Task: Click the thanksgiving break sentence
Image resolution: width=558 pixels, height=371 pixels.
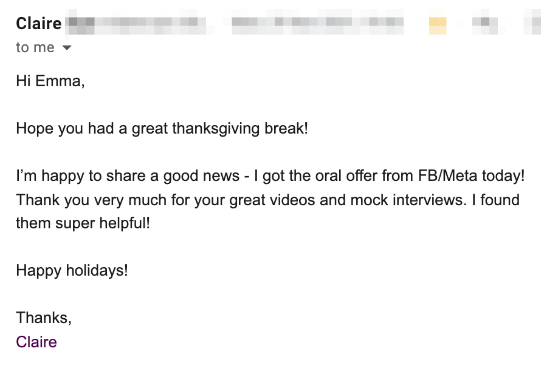Action: point(162,129)
